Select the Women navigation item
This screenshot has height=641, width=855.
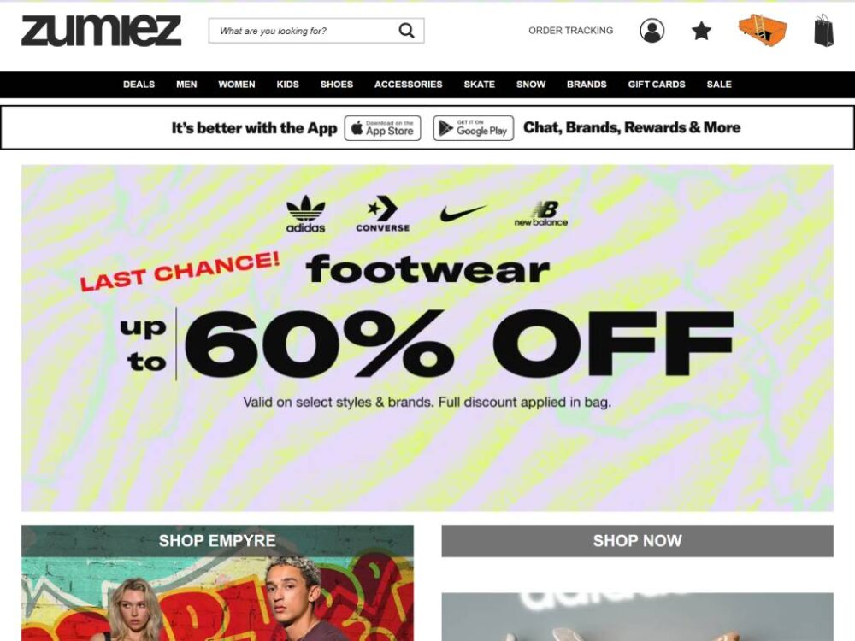tap(237, 85)
